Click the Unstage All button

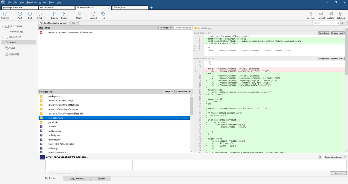point(165,28)
